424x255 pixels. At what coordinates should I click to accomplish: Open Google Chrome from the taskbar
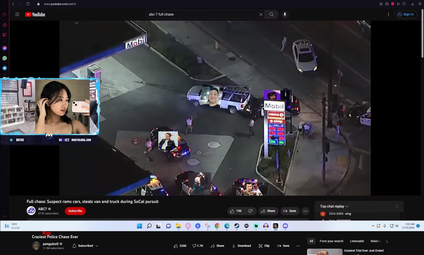pyautogui.click(x=217, y=226)
